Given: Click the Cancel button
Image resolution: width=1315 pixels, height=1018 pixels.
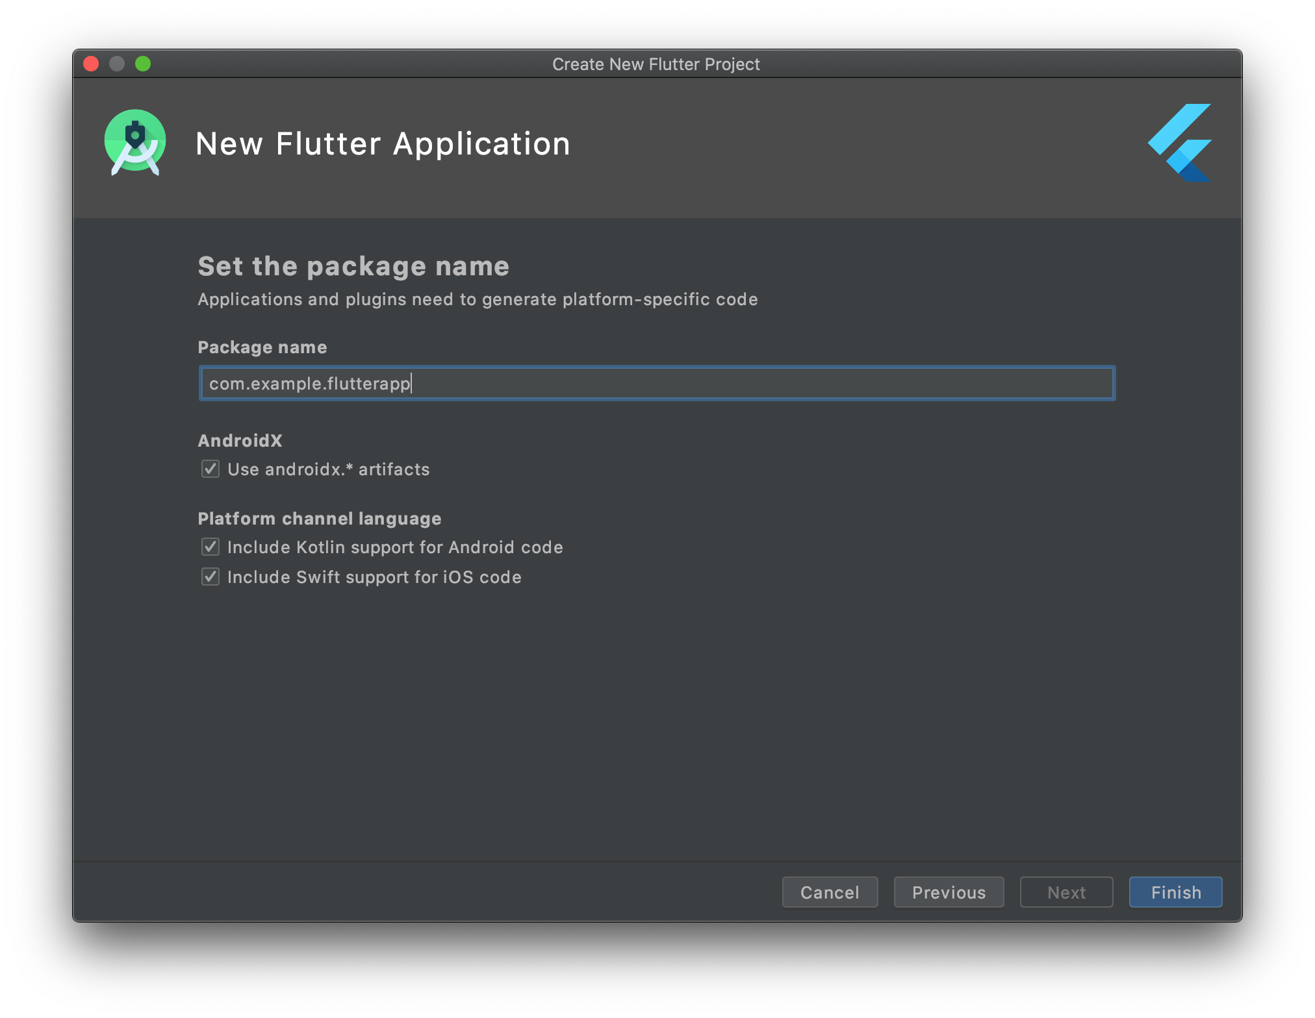Looking at the screenshot, I should point(830,892).
